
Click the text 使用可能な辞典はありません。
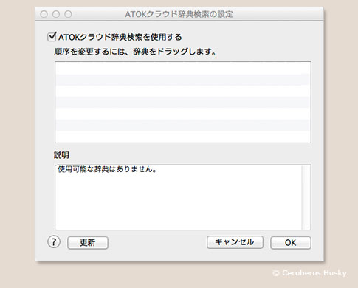pyautogui.click(x=107, y=169)
